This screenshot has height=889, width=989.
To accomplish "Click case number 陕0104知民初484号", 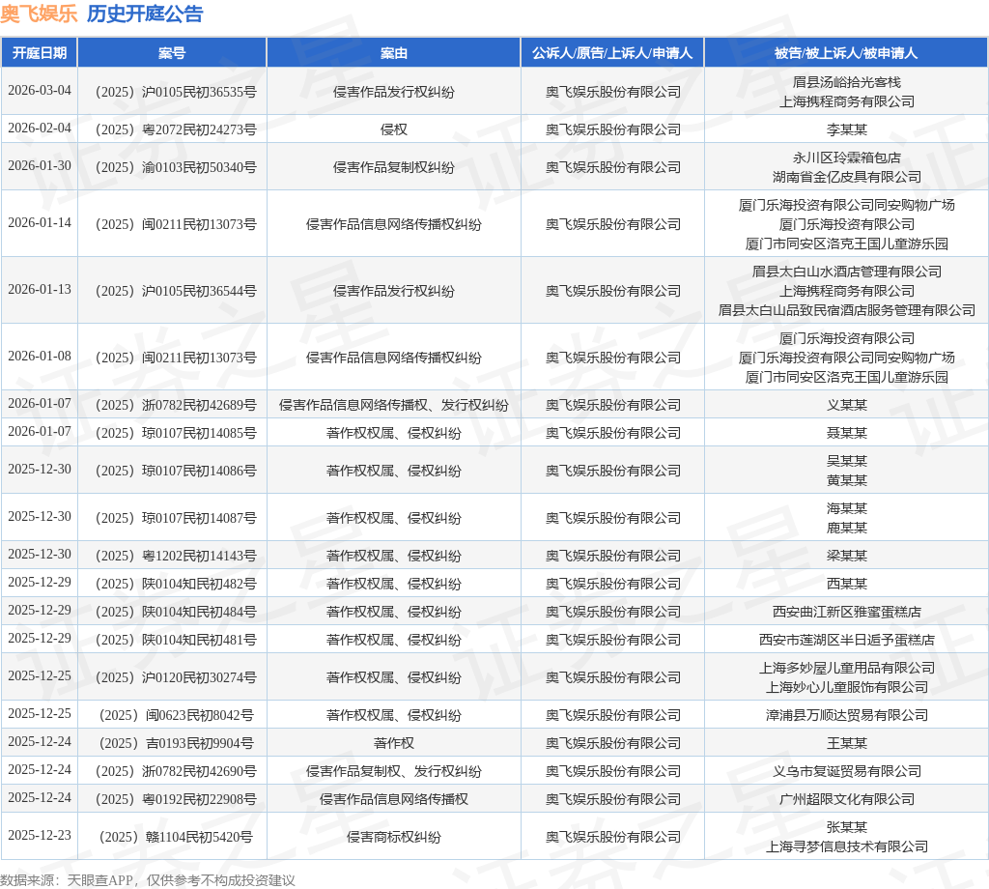I will click(x=176, y=613).
